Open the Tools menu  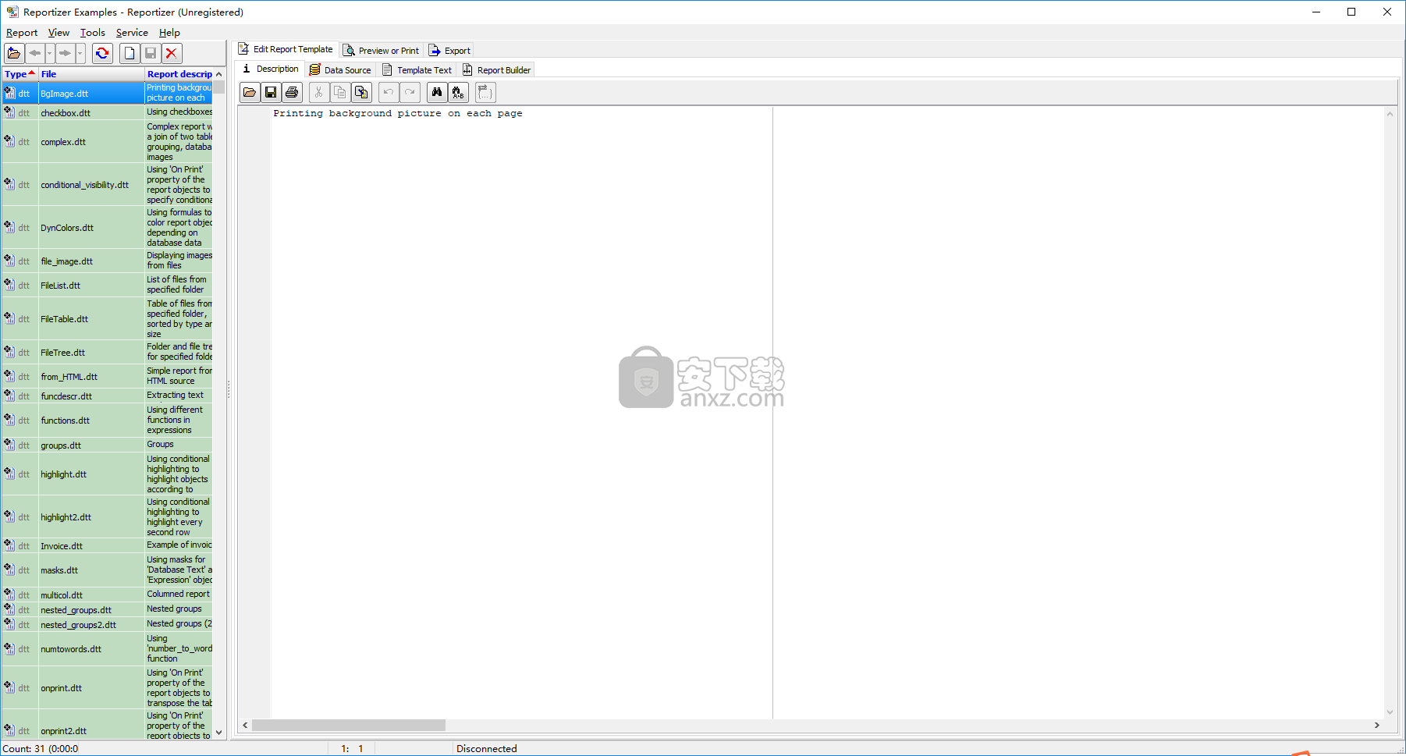[x=93, y=33]
